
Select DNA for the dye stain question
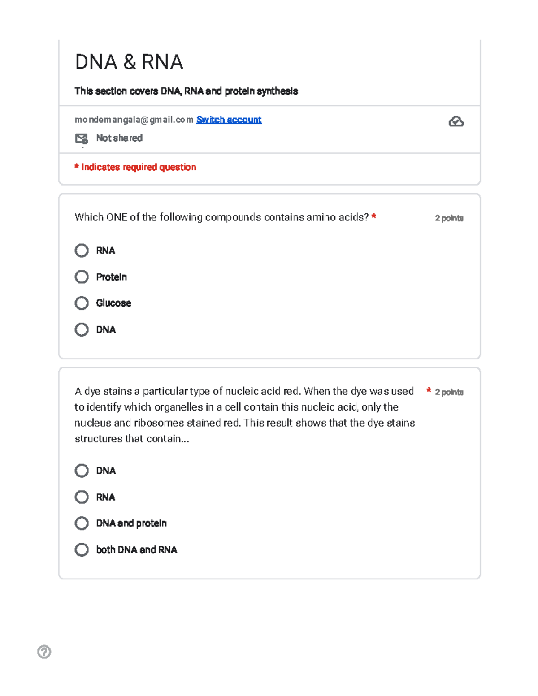tap(82, 471)
